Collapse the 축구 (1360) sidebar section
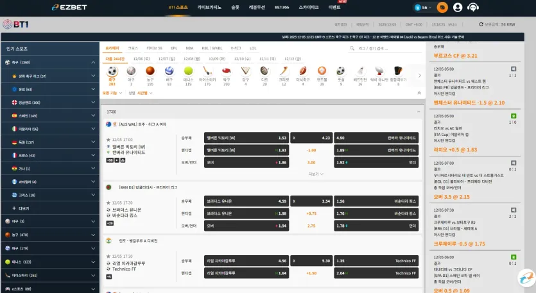The width and height of the screenshot is (536, 293). point(93,62)
